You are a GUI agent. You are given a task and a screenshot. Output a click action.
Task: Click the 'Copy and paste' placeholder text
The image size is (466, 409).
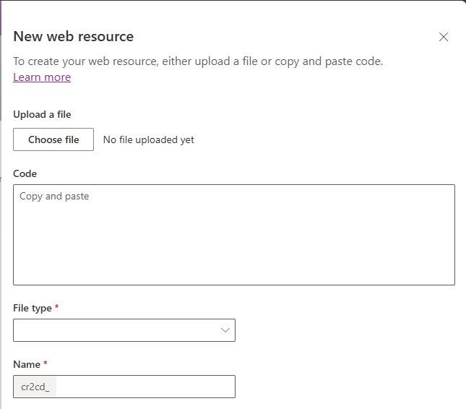point(54,196)
